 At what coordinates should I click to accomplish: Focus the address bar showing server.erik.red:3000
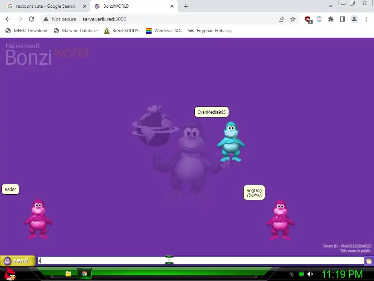coord(104,19)
